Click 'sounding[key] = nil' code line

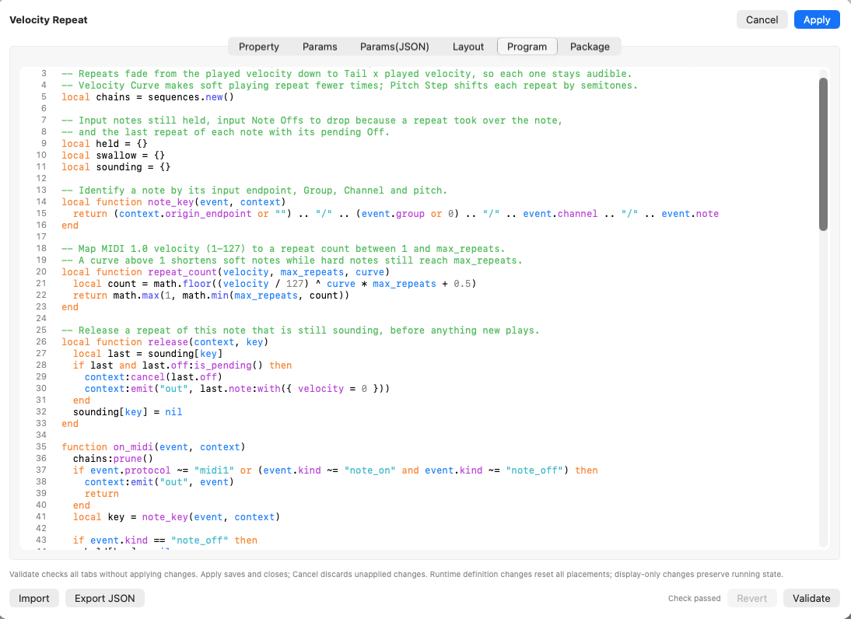(x=128, y=412)
